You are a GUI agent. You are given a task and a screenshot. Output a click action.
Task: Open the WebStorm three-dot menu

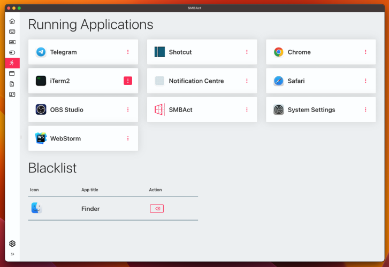(128, 138)
